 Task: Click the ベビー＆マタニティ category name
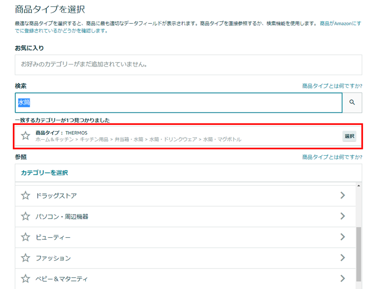[62, 279]
